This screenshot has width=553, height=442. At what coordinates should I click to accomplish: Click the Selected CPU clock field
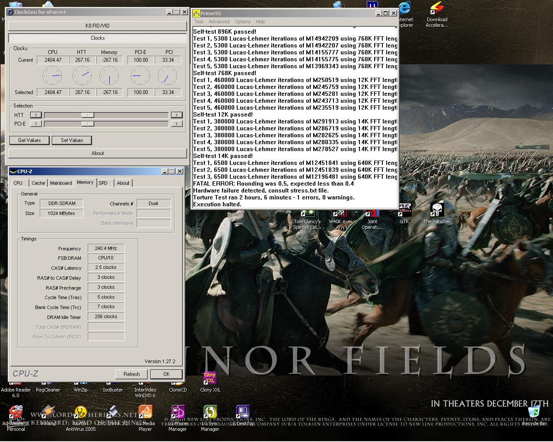(x=53, y=92)
